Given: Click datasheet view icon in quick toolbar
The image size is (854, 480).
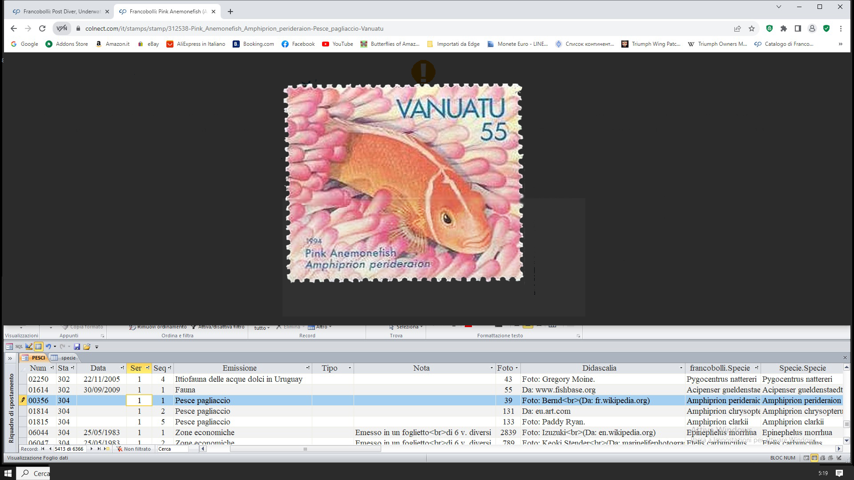Looking at the screenshot, I should coord(38,347).
